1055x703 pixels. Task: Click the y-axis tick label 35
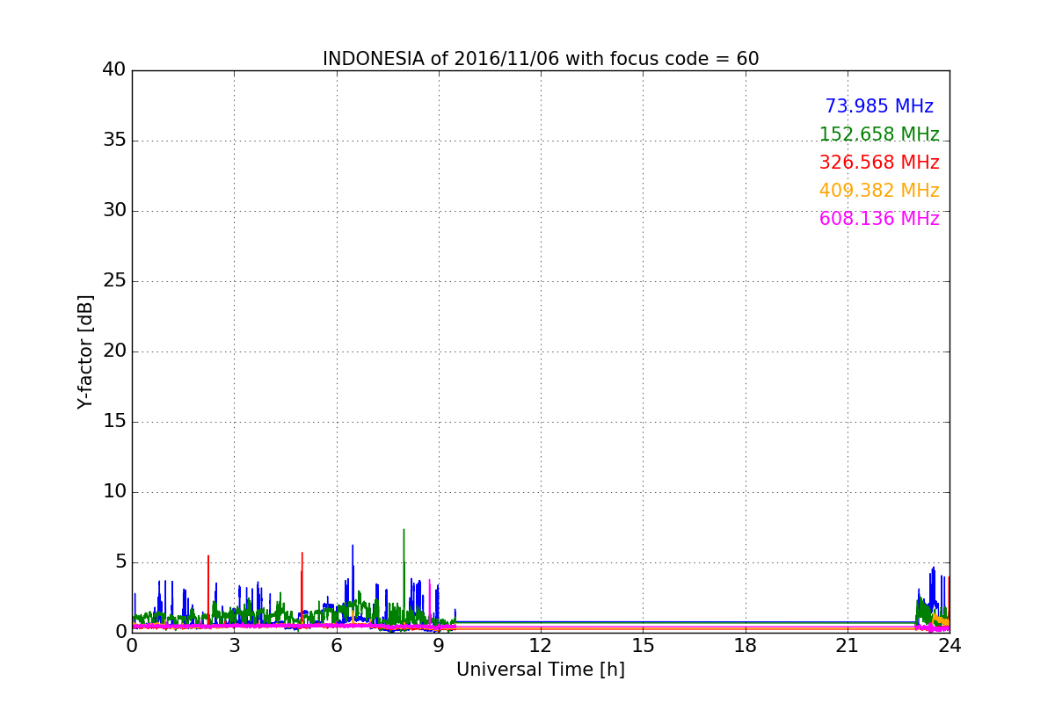click(114, 141)
